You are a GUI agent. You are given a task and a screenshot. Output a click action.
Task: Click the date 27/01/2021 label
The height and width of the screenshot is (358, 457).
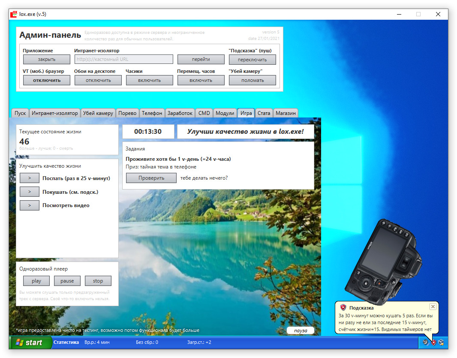click(x=264, y=39)
